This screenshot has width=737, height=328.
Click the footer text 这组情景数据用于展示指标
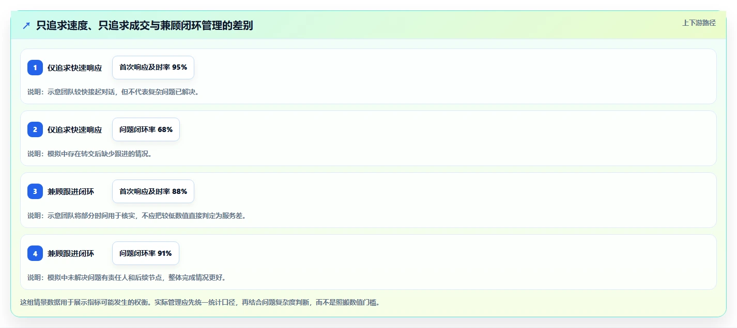click(199, 302)
